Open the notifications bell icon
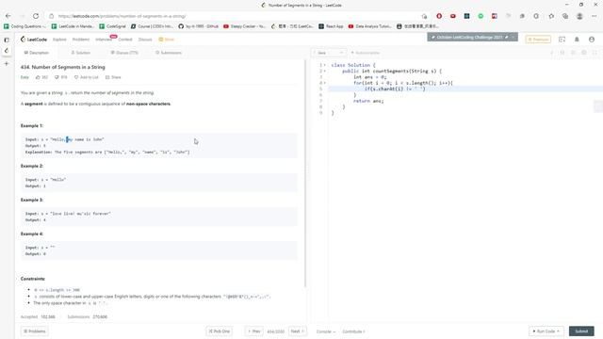 tap(577, 40)
